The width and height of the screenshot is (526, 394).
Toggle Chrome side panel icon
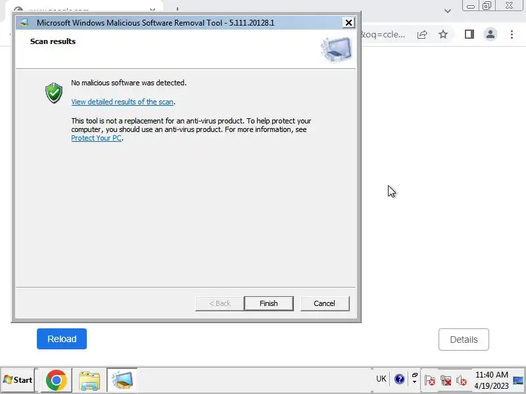coord(469,34)
